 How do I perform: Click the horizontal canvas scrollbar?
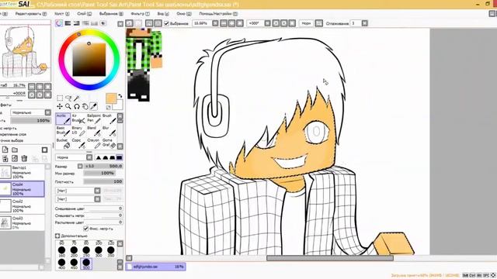[x=329, y=258]
